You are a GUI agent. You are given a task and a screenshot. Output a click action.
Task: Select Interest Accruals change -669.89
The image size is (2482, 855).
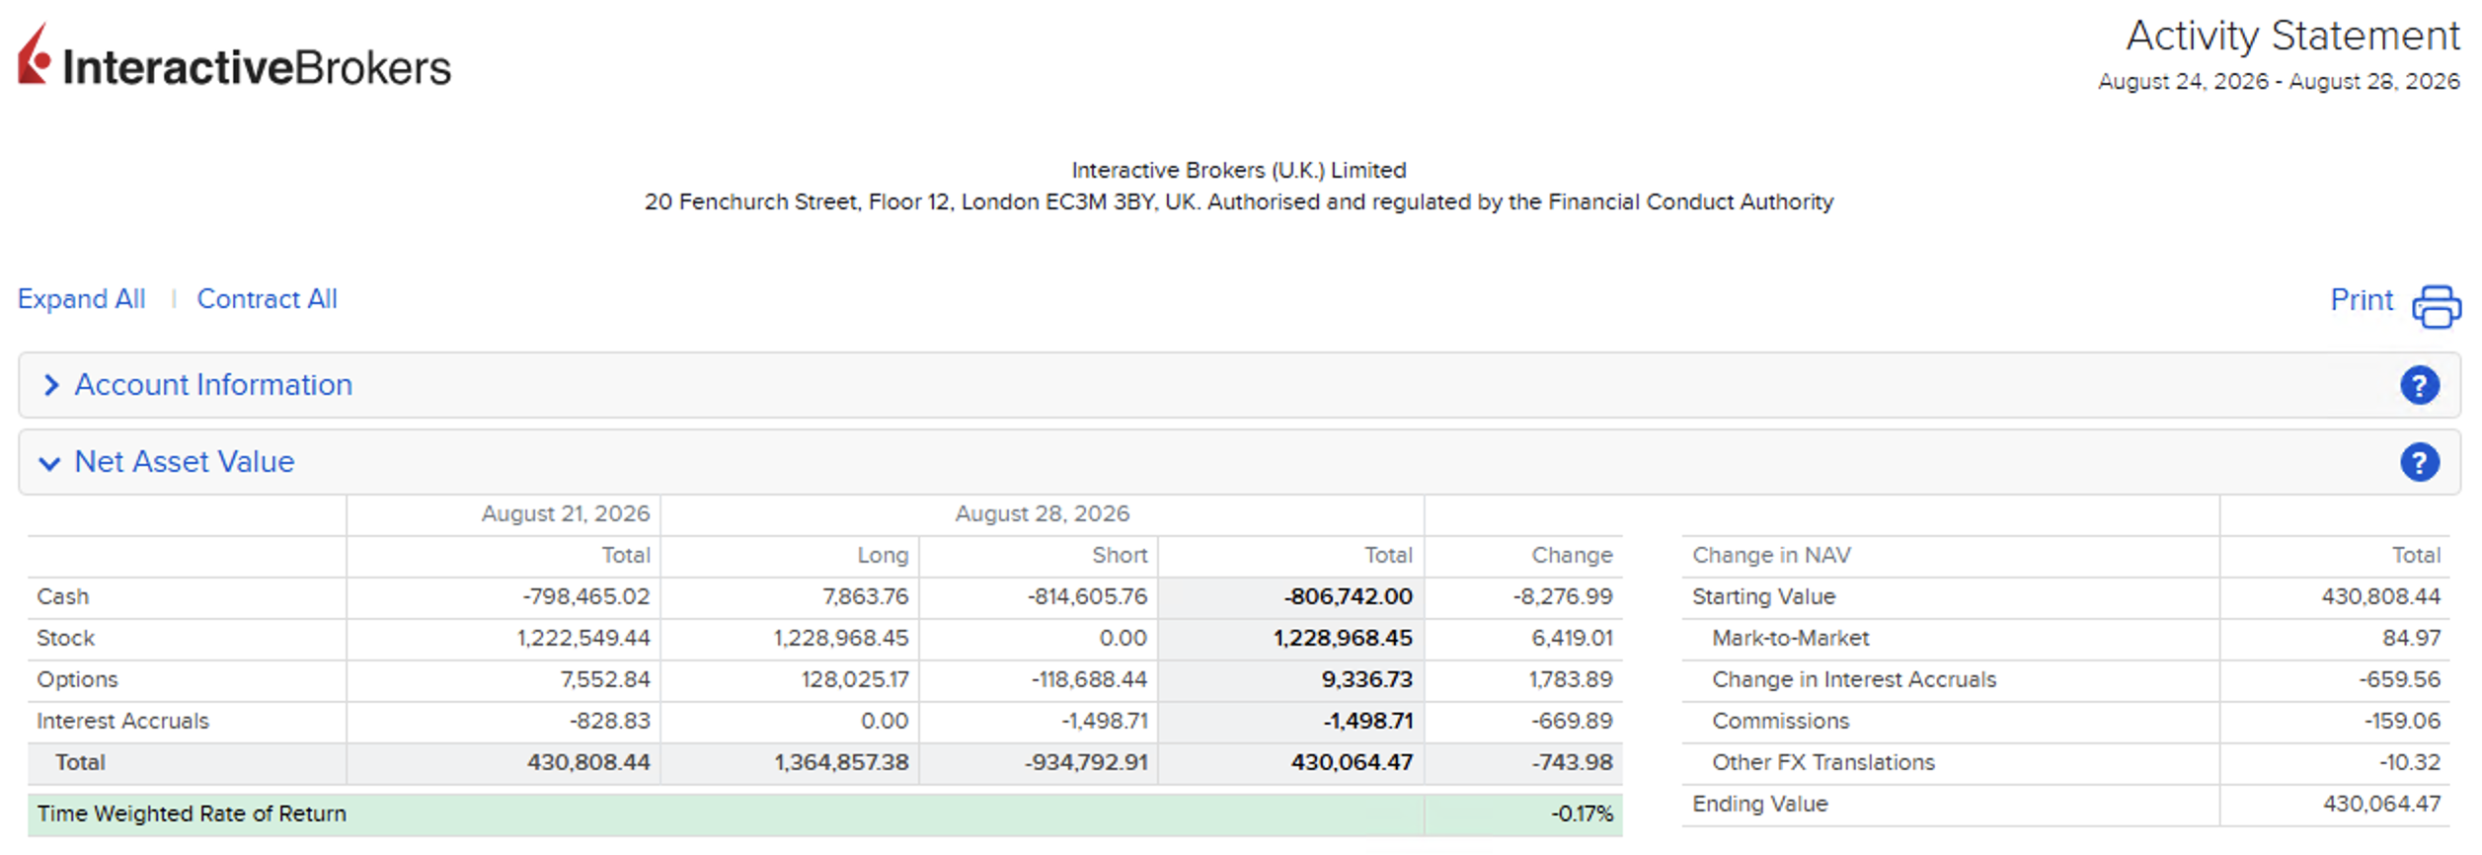1572,721
